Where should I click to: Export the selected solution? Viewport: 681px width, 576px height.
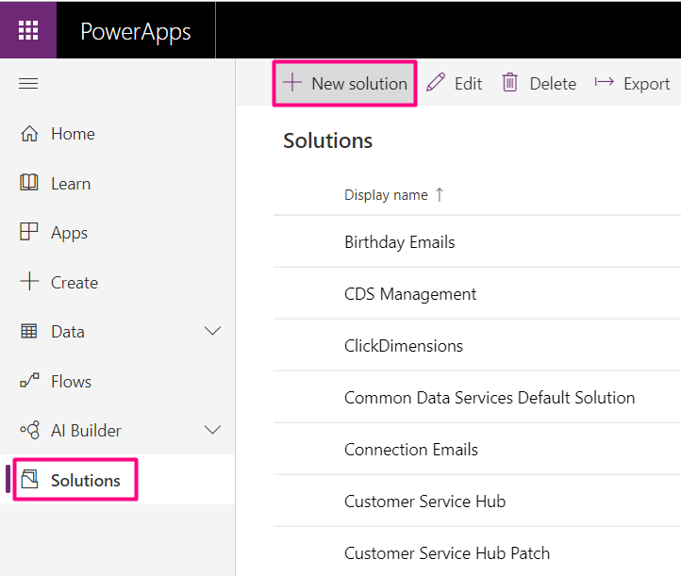633,83
